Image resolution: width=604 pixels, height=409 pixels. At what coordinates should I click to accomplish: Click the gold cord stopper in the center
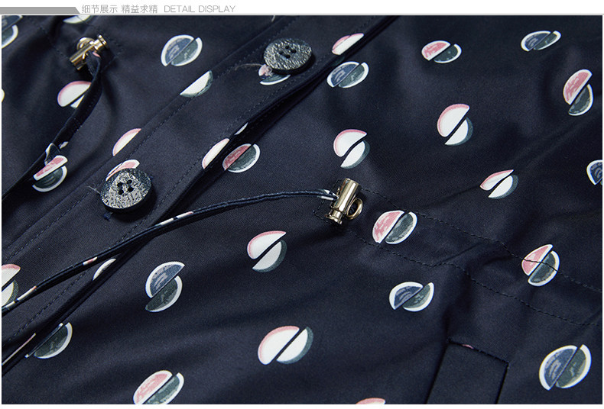(x=343, y=202)
